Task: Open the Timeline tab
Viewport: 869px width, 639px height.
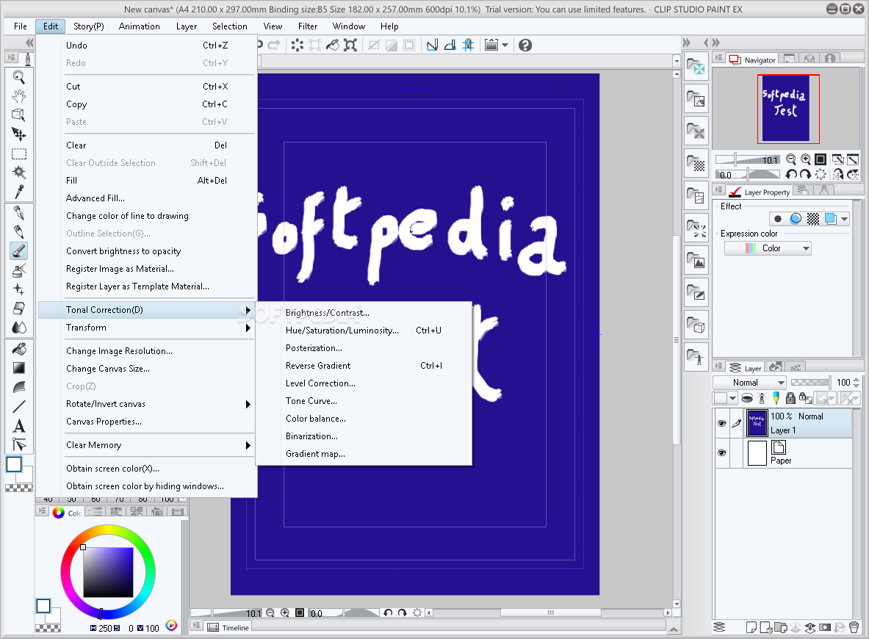Action: click(x=229, y=627)
